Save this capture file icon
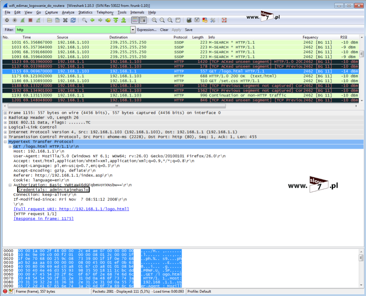The width and height of the screenshot is (366, 296). point(57,20)
